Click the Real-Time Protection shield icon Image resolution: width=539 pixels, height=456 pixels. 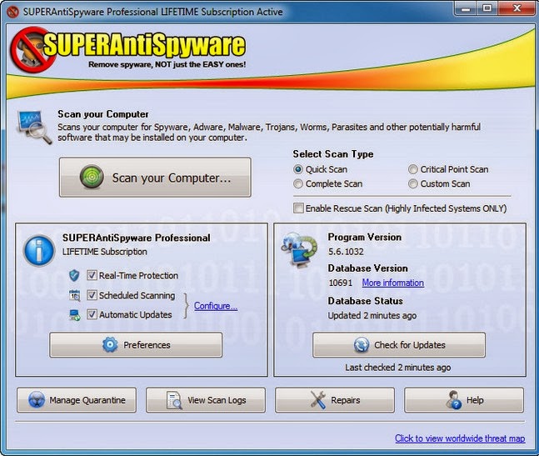point(74,275)
